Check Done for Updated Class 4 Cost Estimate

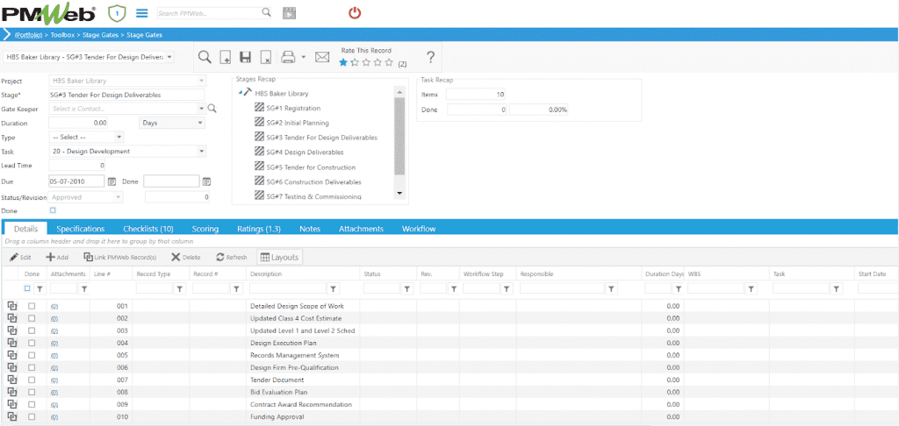[x=32, y=318]
